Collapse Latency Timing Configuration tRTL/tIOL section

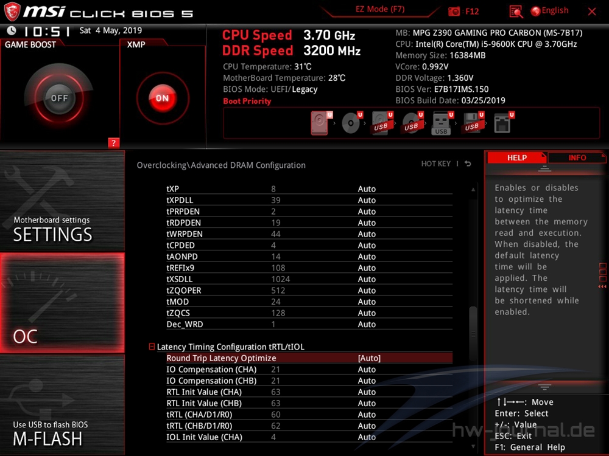pyautogui.click(x=152, y=347)
